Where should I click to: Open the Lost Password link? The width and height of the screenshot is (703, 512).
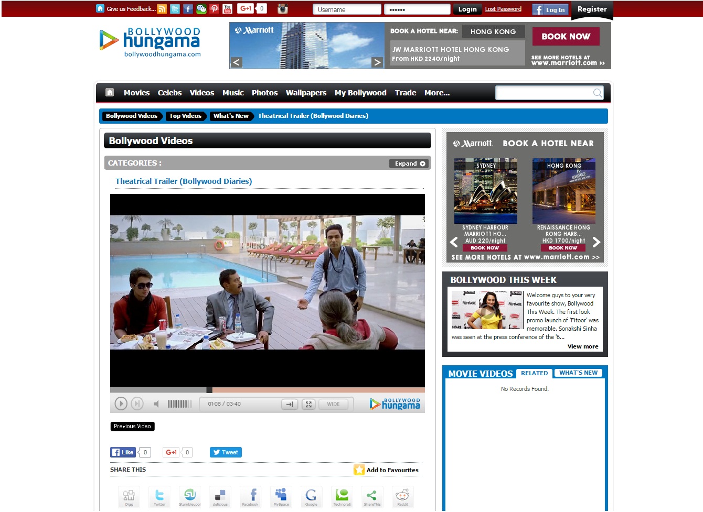coord(503,9)
